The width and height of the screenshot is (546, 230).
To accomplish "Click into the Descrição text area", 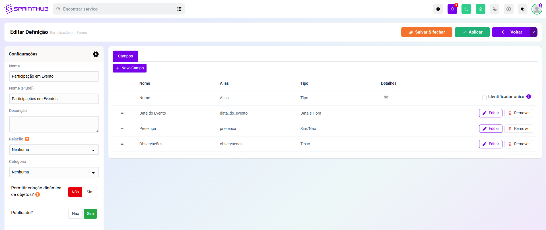I will click(54, 124).
